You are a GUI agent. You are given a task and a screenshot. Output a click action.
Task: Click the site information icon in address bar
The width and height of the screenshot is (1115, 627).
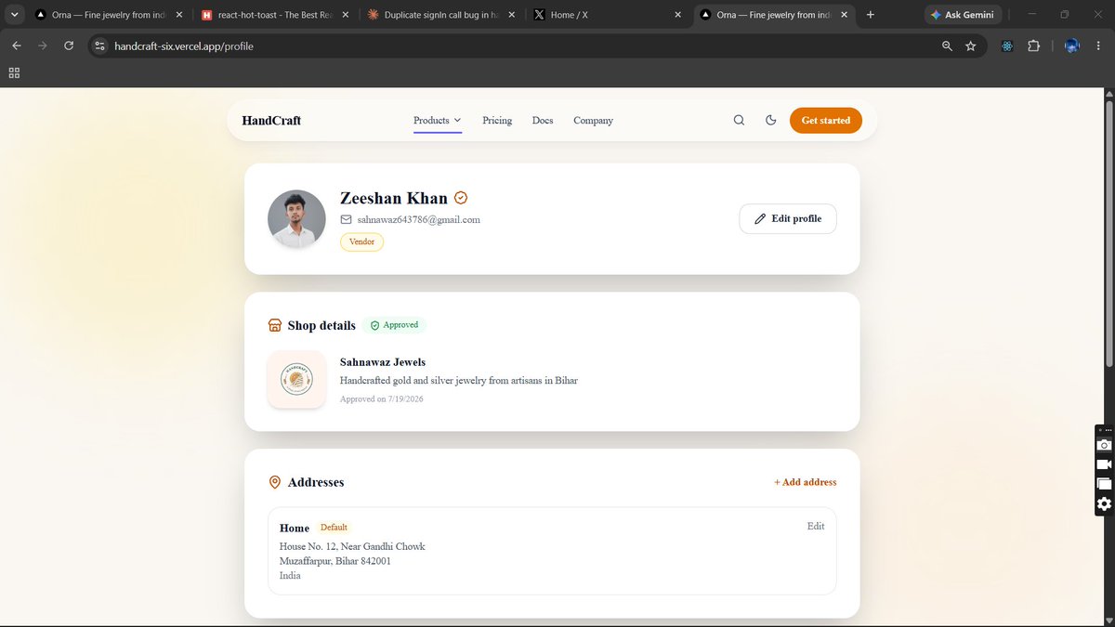(x=100, y=46)
